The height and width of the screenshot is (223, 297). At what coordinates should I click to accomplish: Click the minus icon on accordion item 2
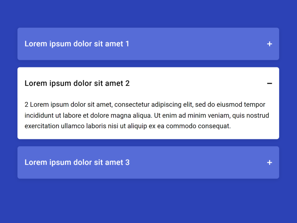coord(270,84)
